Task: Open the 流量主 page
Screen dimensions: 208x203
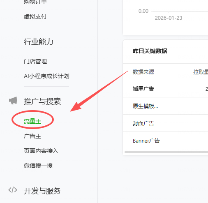Action: click(x=32, y=121)
